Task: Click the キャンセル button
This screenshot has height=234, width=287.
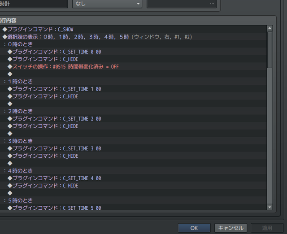Action: click(230, 228)
